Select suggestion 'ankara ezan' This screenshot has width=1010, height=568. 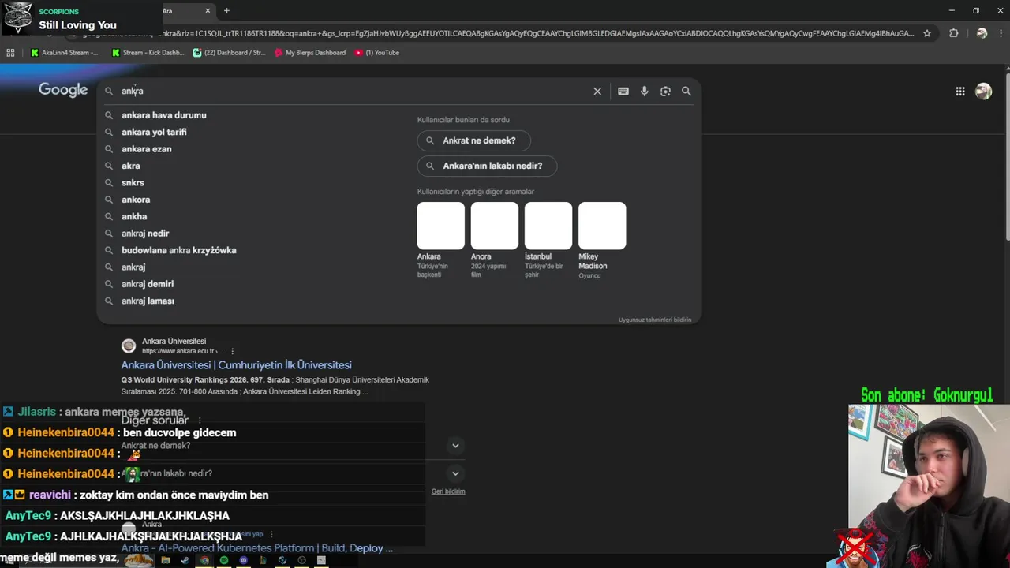[x=146, y=149]
